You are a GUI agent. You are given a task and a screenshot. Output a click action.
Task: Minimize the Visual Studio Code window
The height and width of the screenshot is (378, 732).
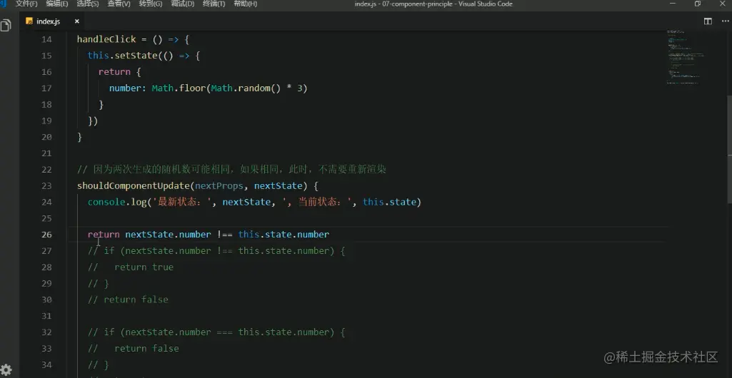[673, 4]
